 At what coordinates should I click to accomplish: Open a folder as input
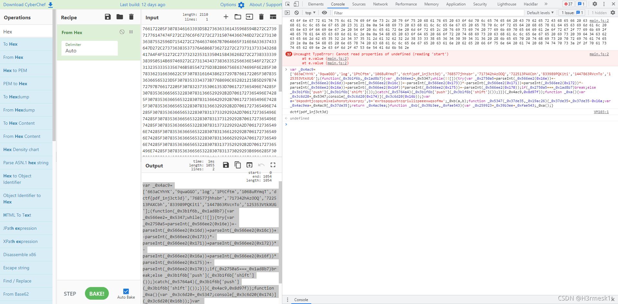pos(238,17)
